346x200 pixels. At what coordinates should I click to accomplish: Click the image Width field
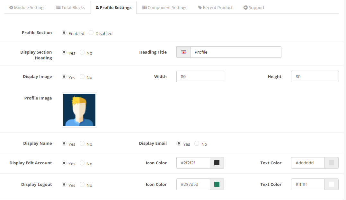(x=200, y=76)
